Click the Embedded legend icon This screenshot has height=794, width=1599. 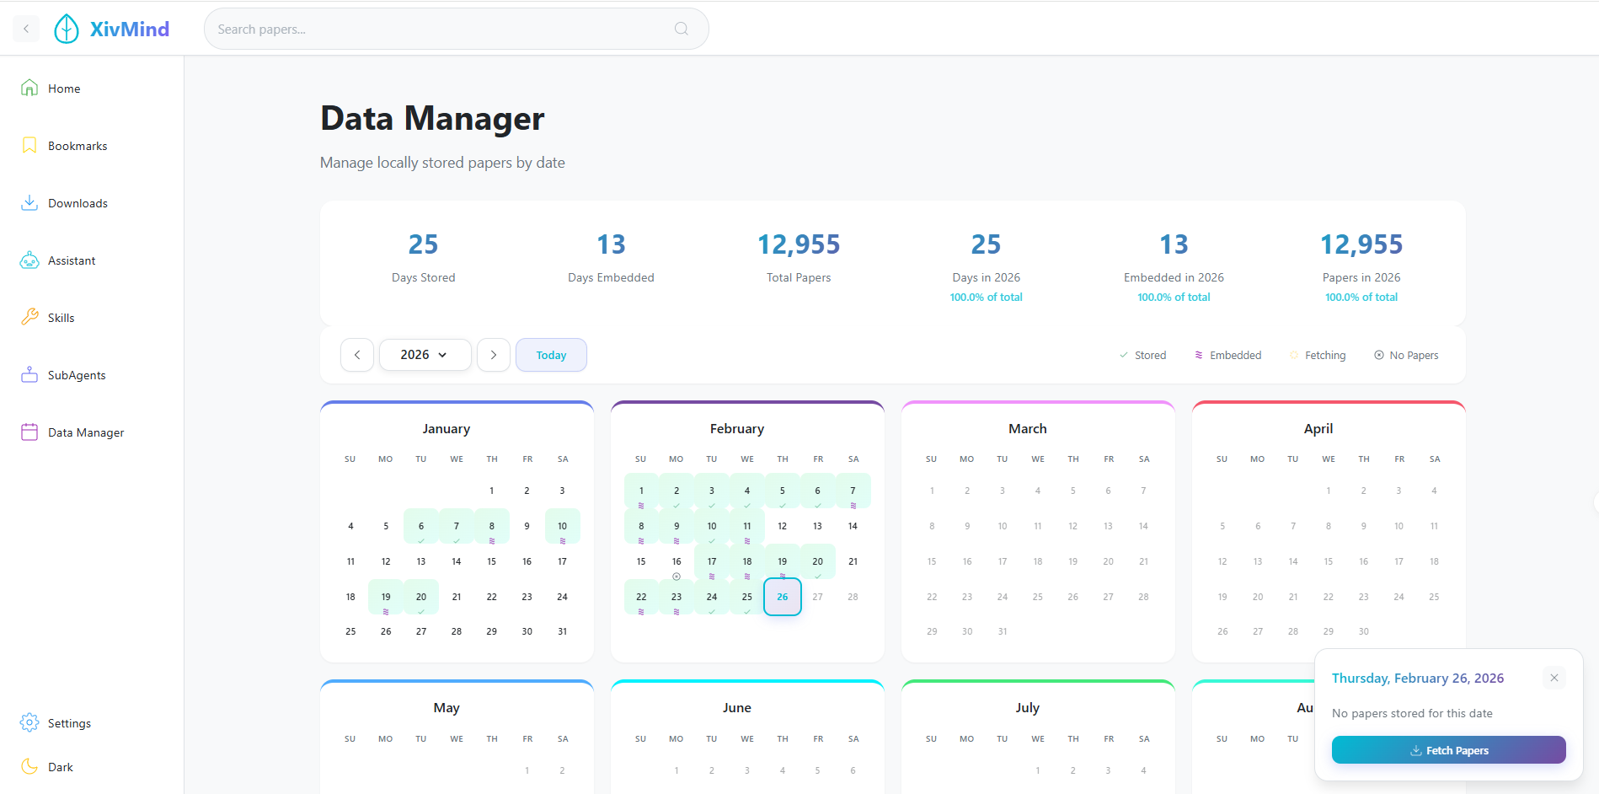click(x=1199, y=355)
